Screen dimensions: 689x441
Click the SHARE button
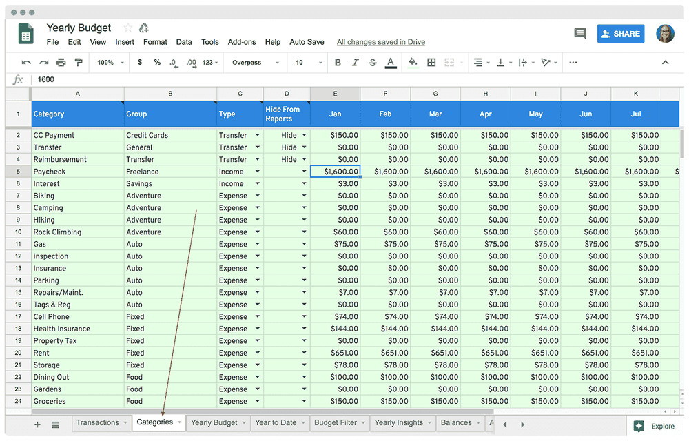[x=621, y=33]
